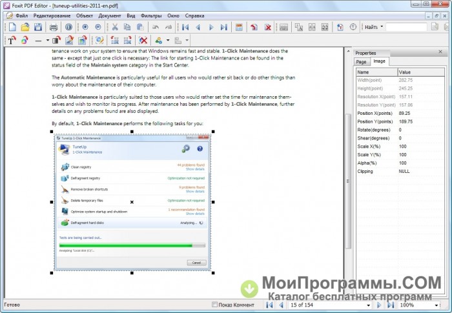Select the Add Text T tool
This screenshot has height=313, width=452.
coord(12,41)
